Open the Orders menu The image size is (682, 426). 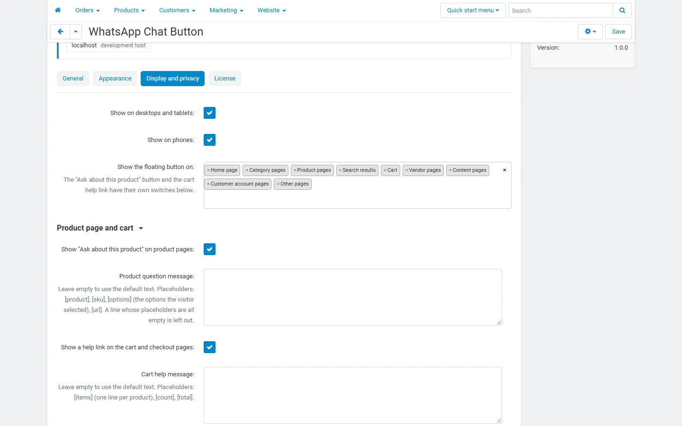click(87, 10)
